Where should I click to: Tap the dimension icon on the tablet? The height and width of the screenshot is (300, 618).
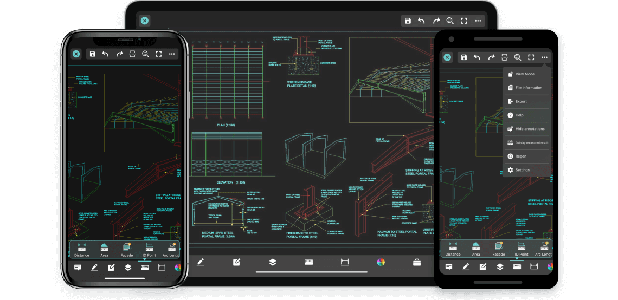pos(345,262)
